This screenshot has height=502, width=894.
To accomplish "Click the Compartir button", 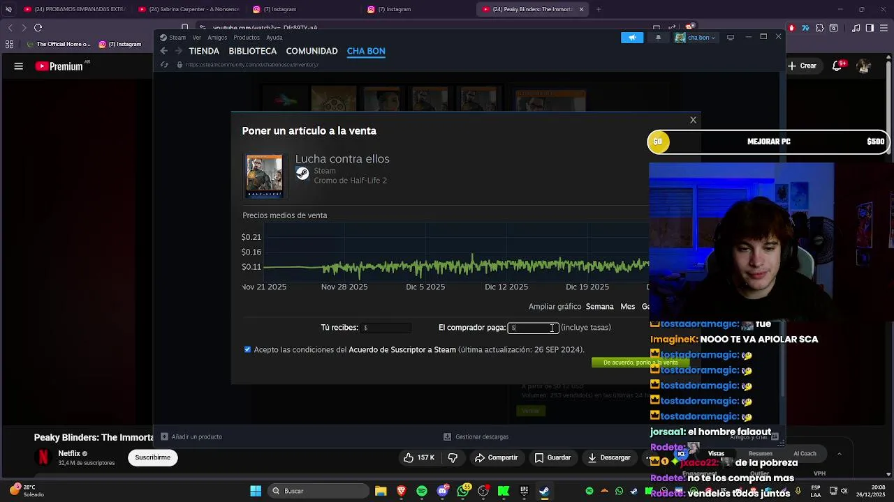I will [x=496, y=457].
